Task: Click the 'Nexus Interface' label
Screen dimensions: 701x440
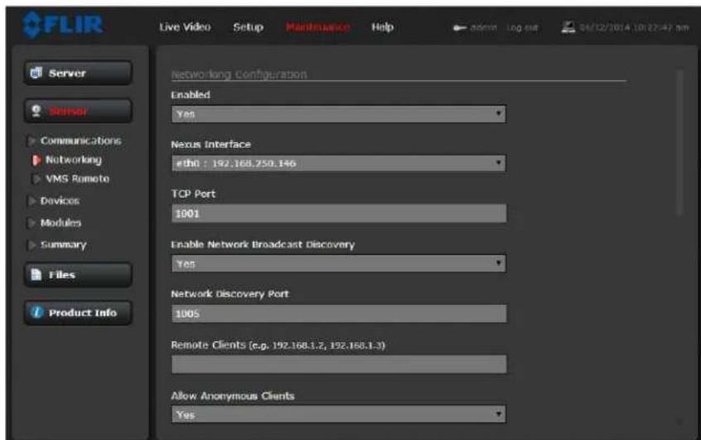Action: coord(211,144)
